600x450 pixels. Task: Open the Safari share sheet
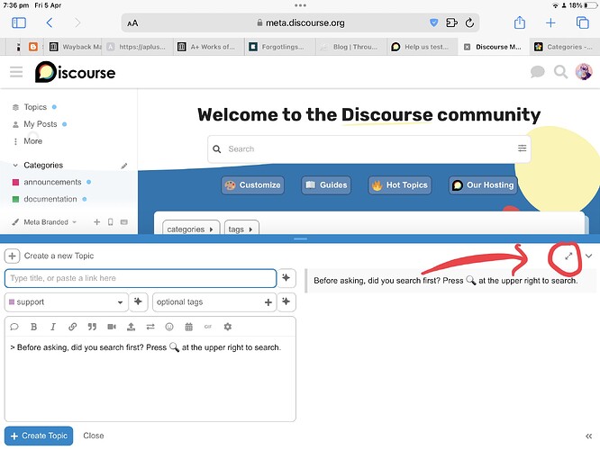(x=519, y=22)
